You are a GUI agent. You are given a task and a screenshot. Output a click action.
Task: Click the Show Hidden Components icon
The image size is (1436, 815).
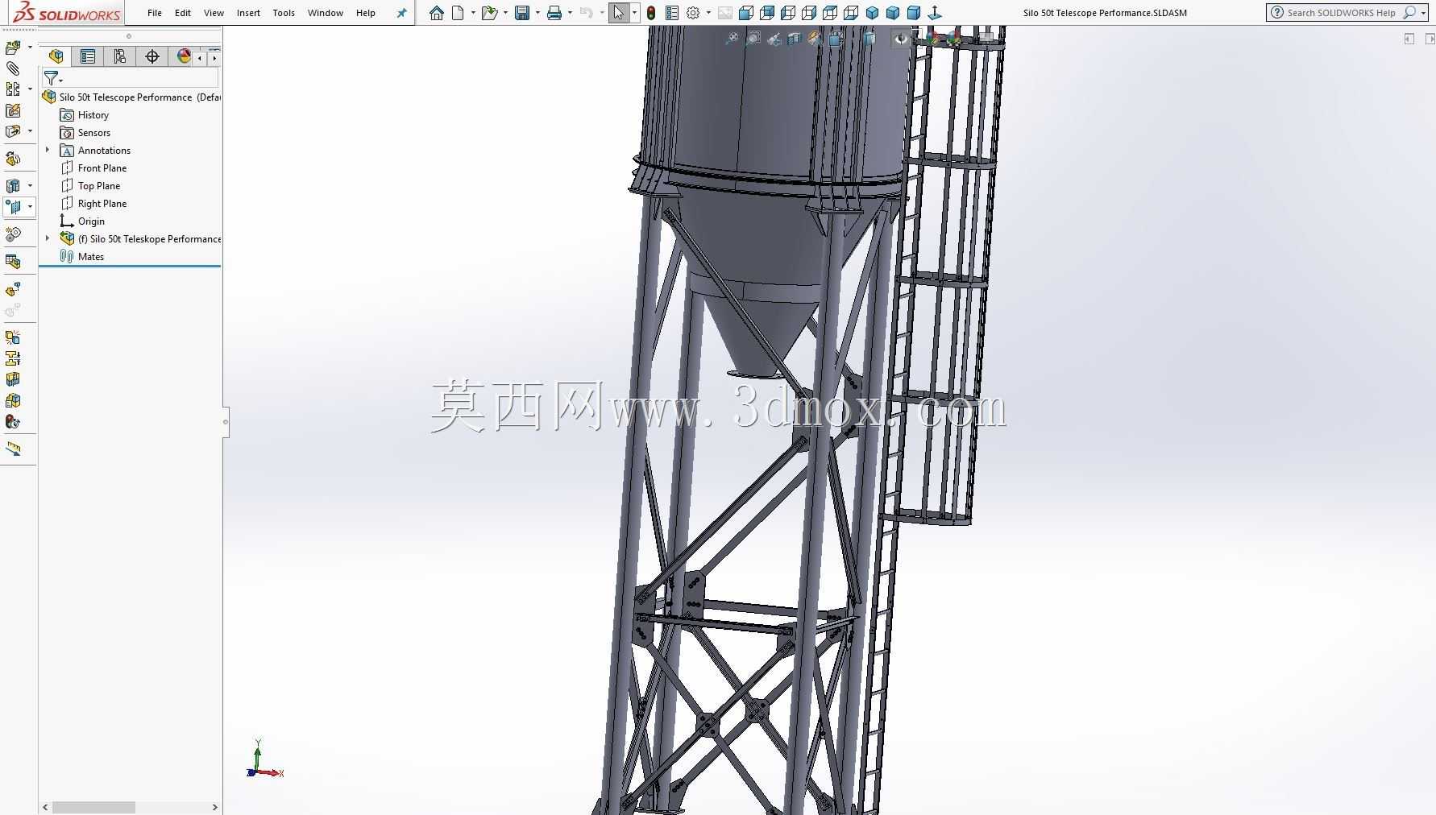[13, 159]
